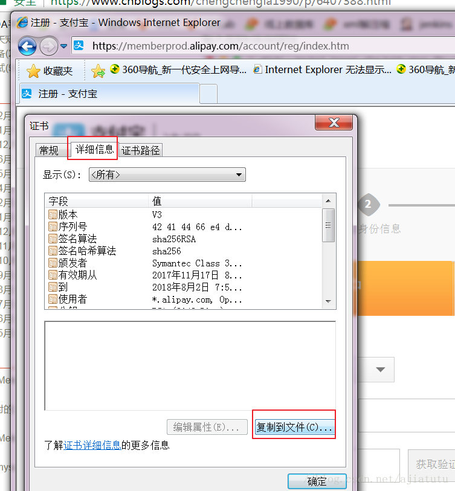Click value '*.alipay.com, Op...'
This screenshot has width=455, height=491.
pos(197,300)
